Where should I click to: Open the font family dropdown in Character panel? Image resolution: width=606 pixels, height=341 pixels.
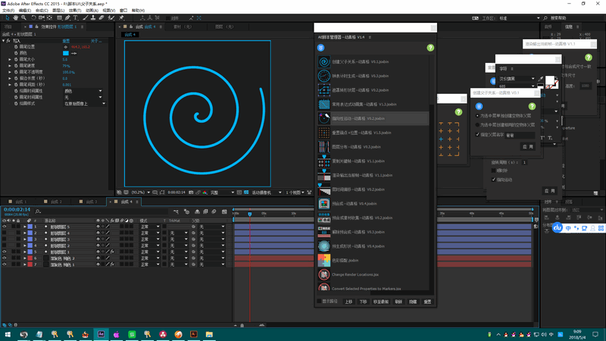tap(517, 79)
